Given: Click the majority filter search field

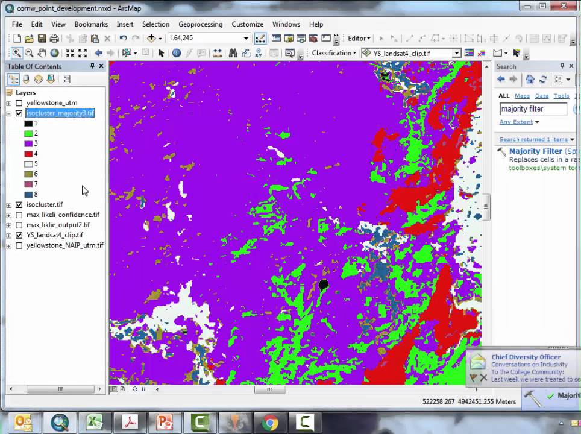Looking at the screenshot, I should click(533, 109).
